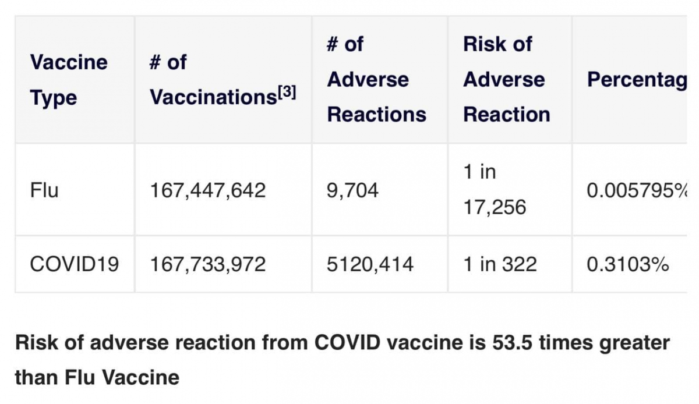The width and height of the screenshot is (699, 404).
Task: Select the 0.3103% percentage cell
Action: click(x=627, y=265)
